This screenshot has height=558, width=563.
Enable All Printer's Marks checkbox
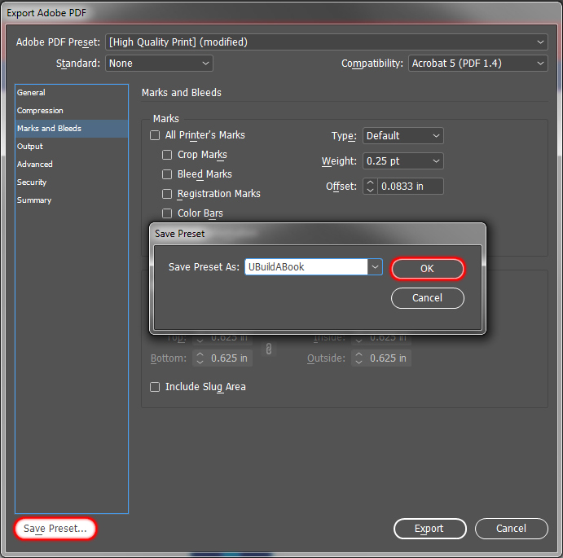point(155,135)
